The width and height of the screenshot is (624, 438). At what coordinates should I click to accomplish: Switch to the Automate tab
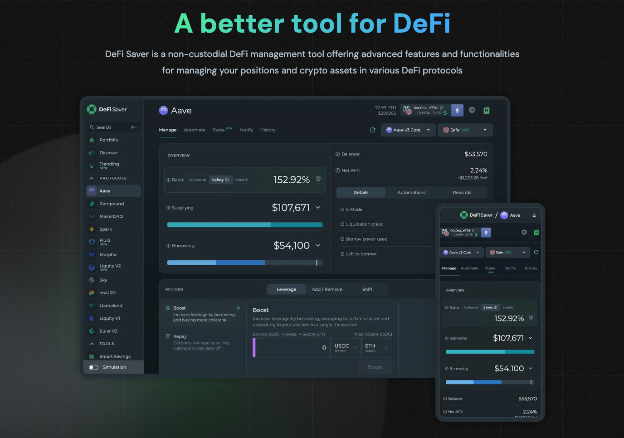(195, 130)
